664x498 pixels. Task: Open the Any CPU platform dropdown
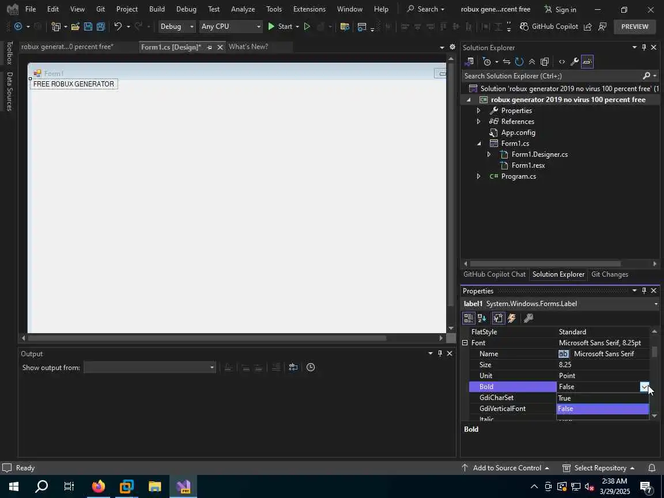(x=231, y=27)
